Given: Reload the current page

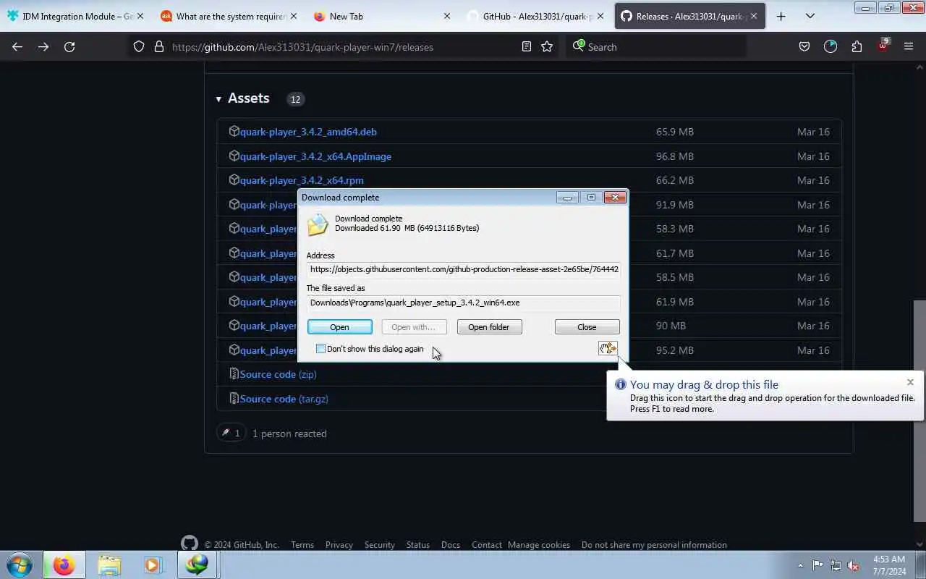Looking at the screenshot, I should click(69, 47).
